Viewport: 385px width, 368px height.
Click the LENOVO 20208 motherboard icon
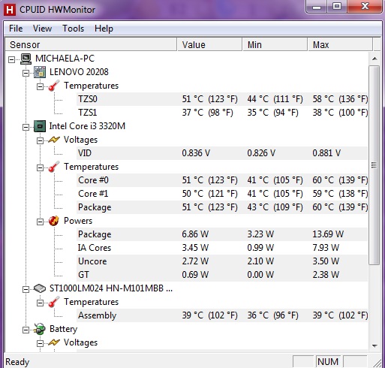click(40, 72)
